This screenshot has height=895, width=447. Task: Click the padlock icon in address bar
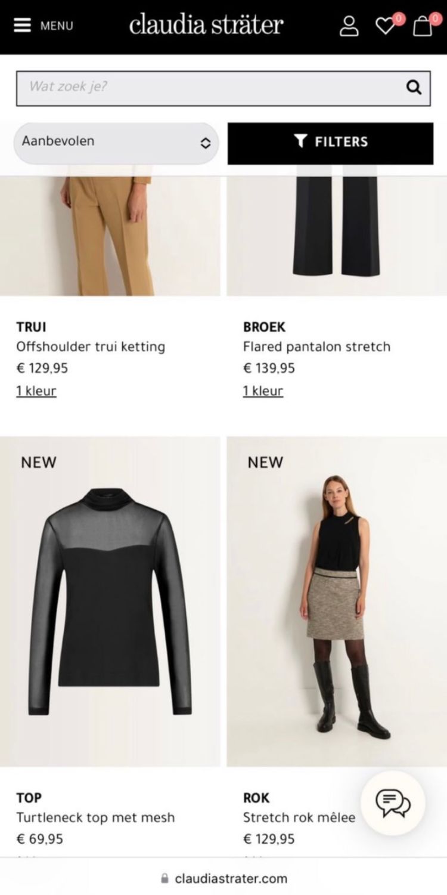pos(165,878)
